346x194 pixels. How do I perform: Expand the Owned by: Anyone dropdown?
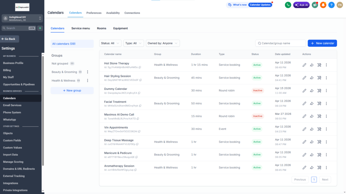tap(163, 43)
